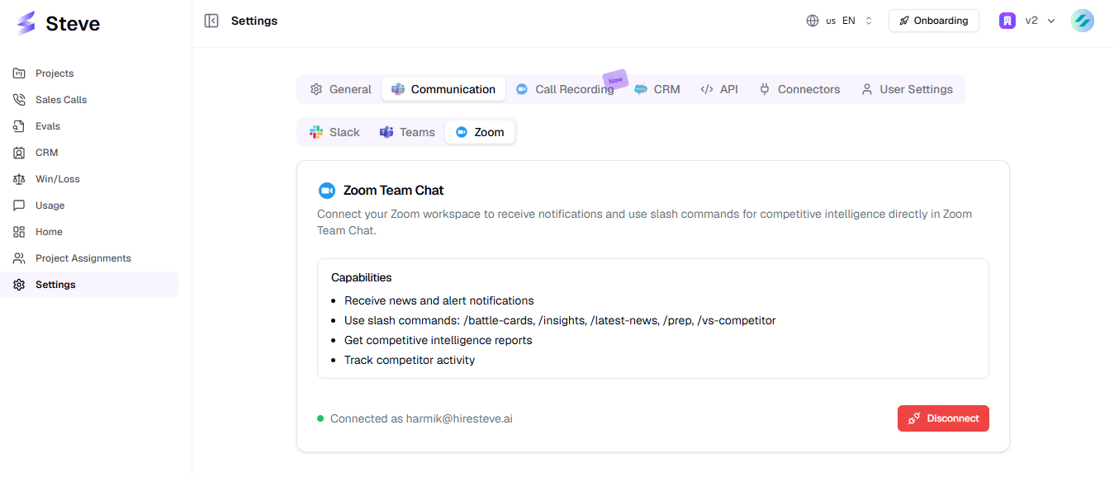Go to User Settings tab
This screenshot has width=1114, height=477.
tap(907, 89)
